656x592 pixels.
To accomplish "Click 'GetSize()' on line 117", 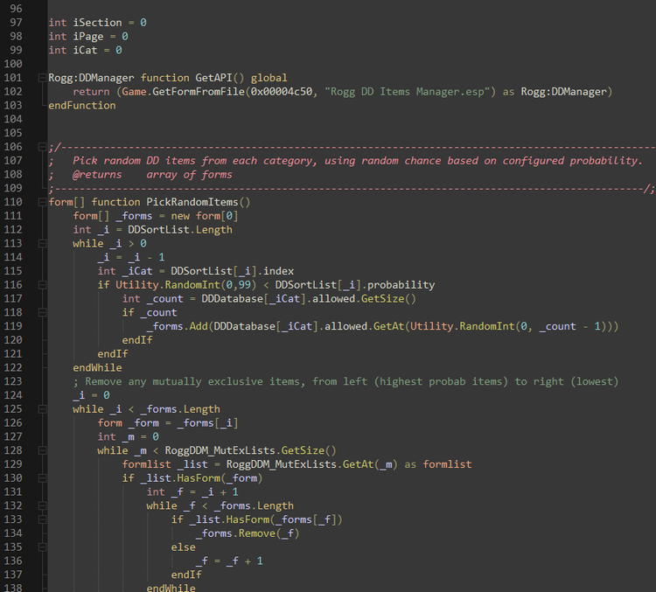I will [x=388, y=299].
